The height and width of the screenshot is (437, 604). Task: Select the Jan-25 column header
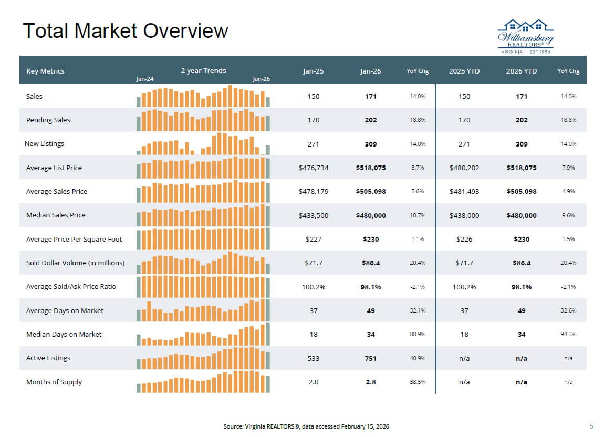click(313, 71)
